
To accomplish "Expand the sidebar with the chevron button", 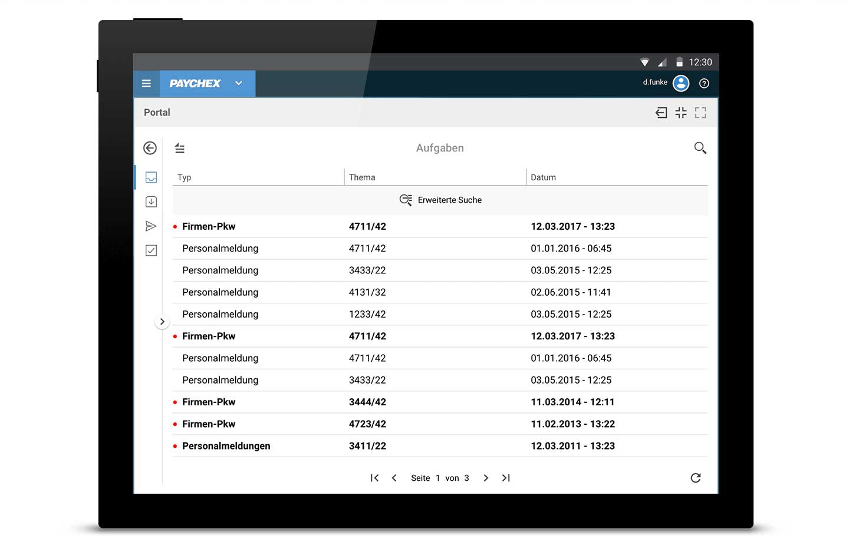I will click(x=162, y=322).
